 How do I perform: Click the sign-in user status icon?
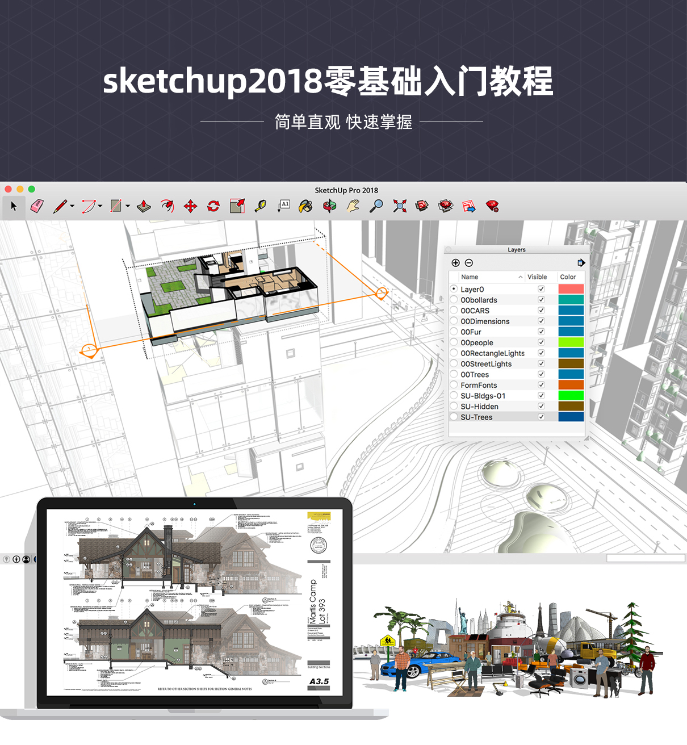26,559
